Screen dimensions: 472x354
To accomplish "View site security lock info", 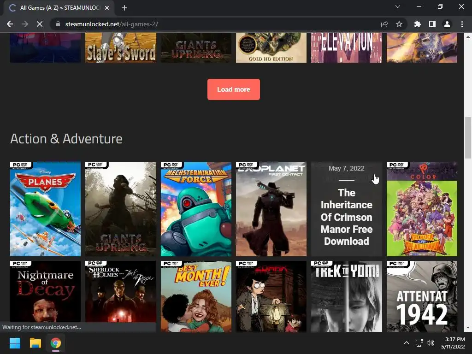I will coord(58,24).
